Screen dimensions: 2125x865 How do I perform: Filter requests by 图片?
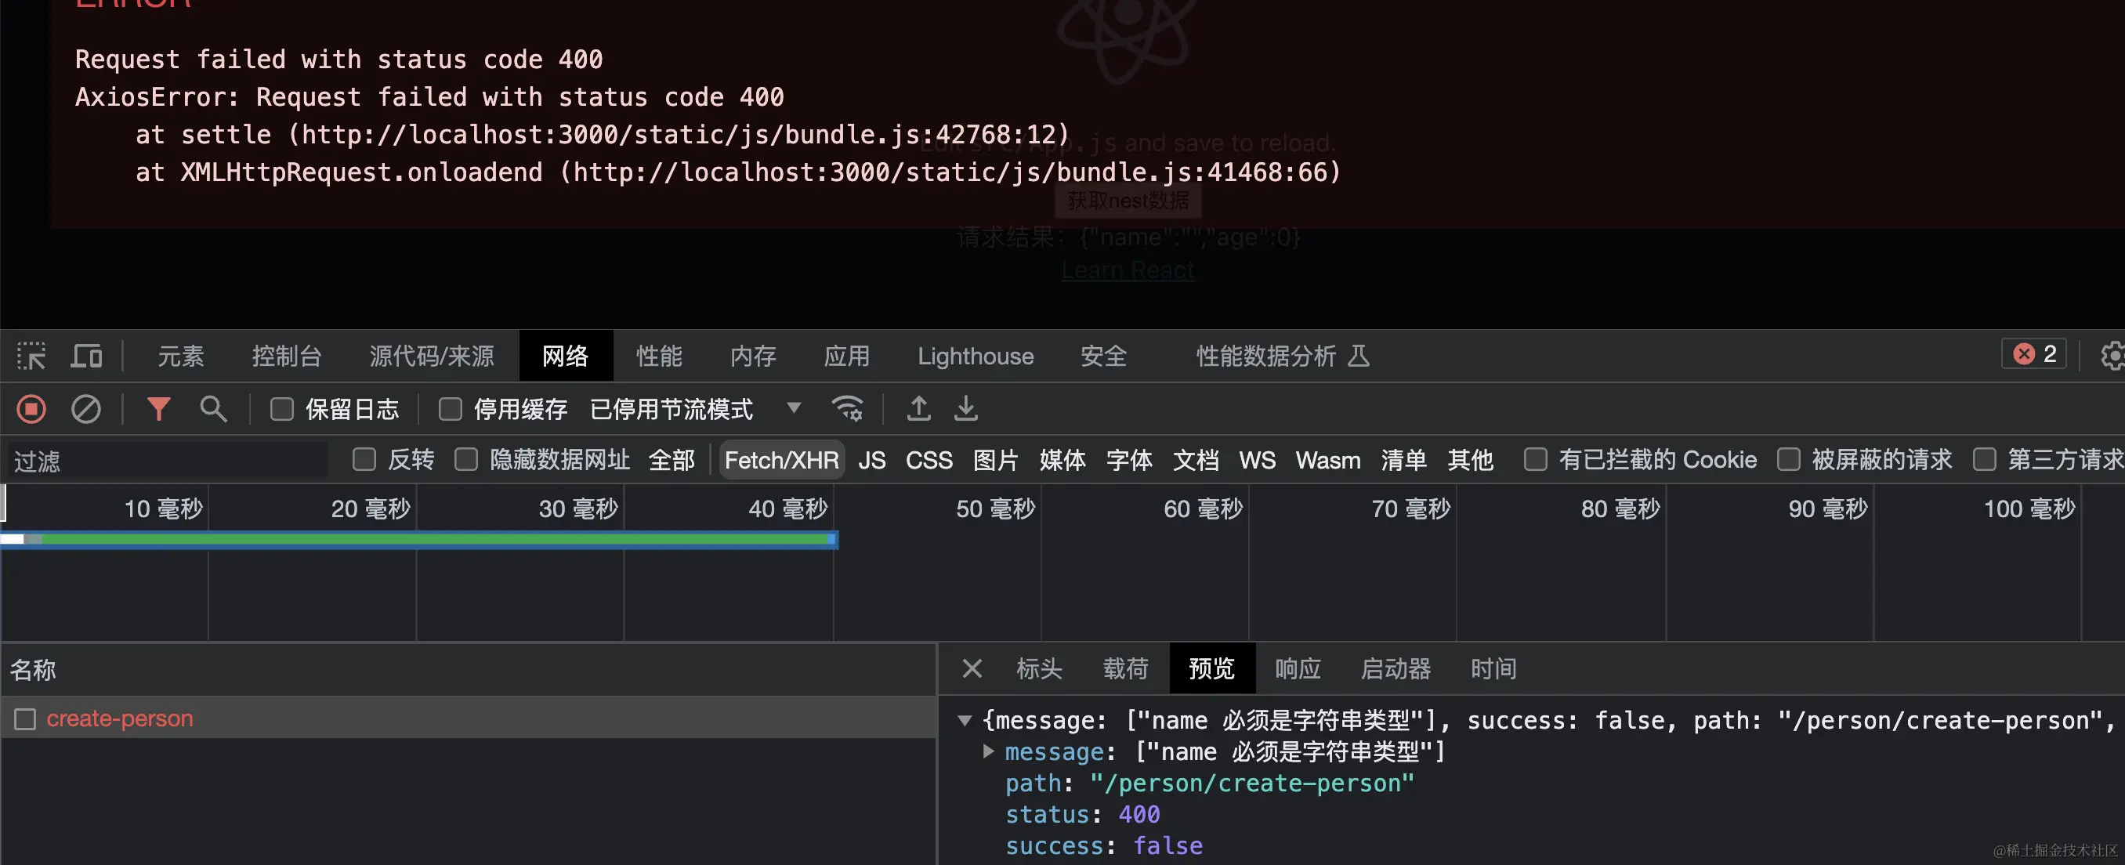(996, 460)
